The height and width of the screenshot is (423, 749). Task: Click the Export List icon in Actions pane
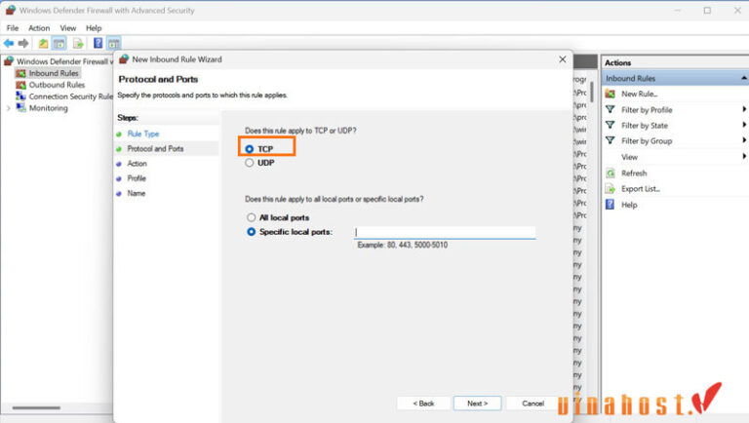coord(610,188)
